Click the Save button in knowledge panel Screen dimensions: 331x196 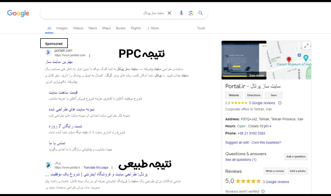pos(273,95)
